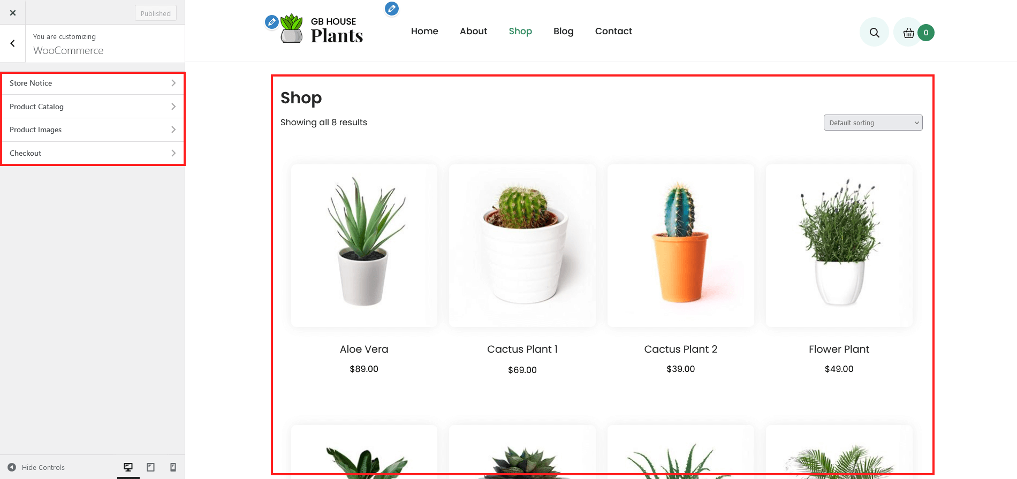Expand the Product Catalog section

[x=93, y=107]
